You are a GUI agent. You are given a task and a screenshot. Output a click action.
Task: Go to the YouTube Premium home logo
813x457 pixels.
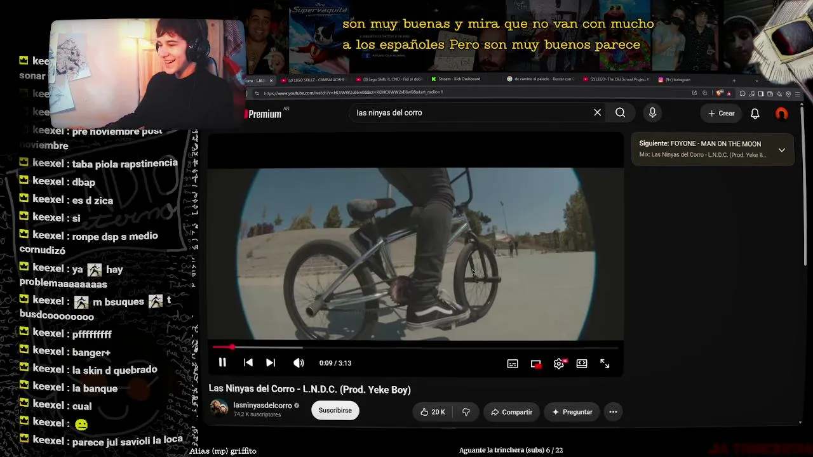[263, 114]
